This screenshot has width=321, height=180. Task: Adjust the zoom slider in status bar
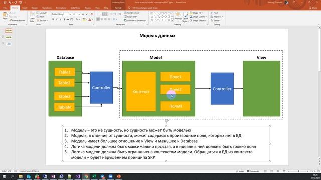[x=299, y=171]
